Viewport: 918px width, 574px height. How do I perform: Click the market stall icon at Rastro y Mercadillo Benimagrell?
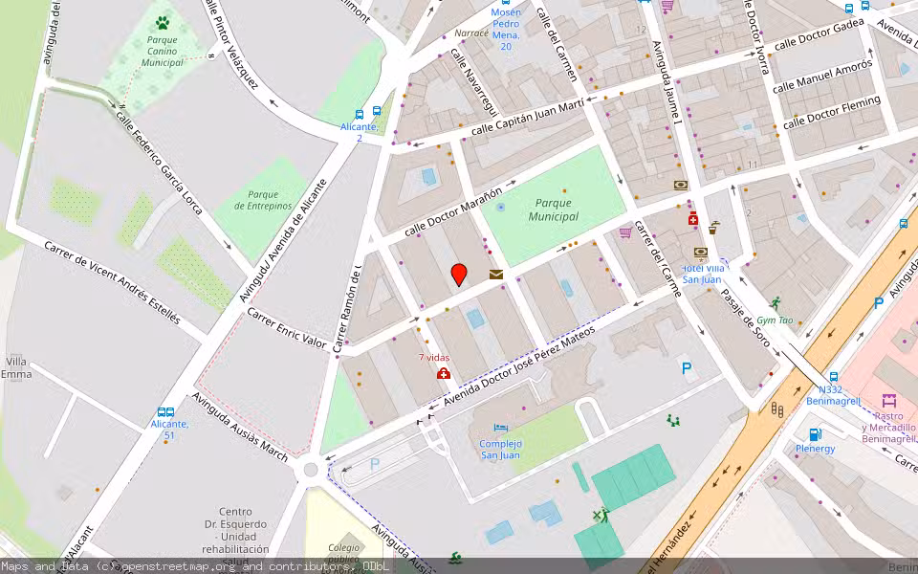click(x=889, y=400)
